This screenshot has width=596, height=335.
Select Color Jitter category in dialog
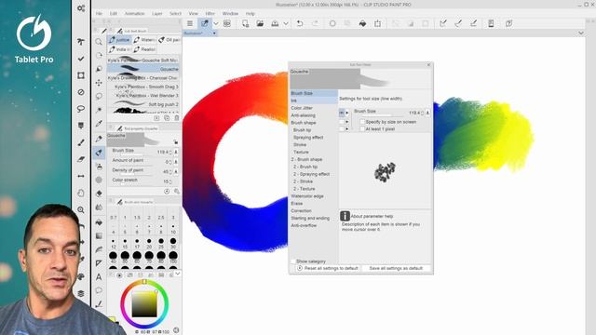pyautogui.click(x=302, y=108)
